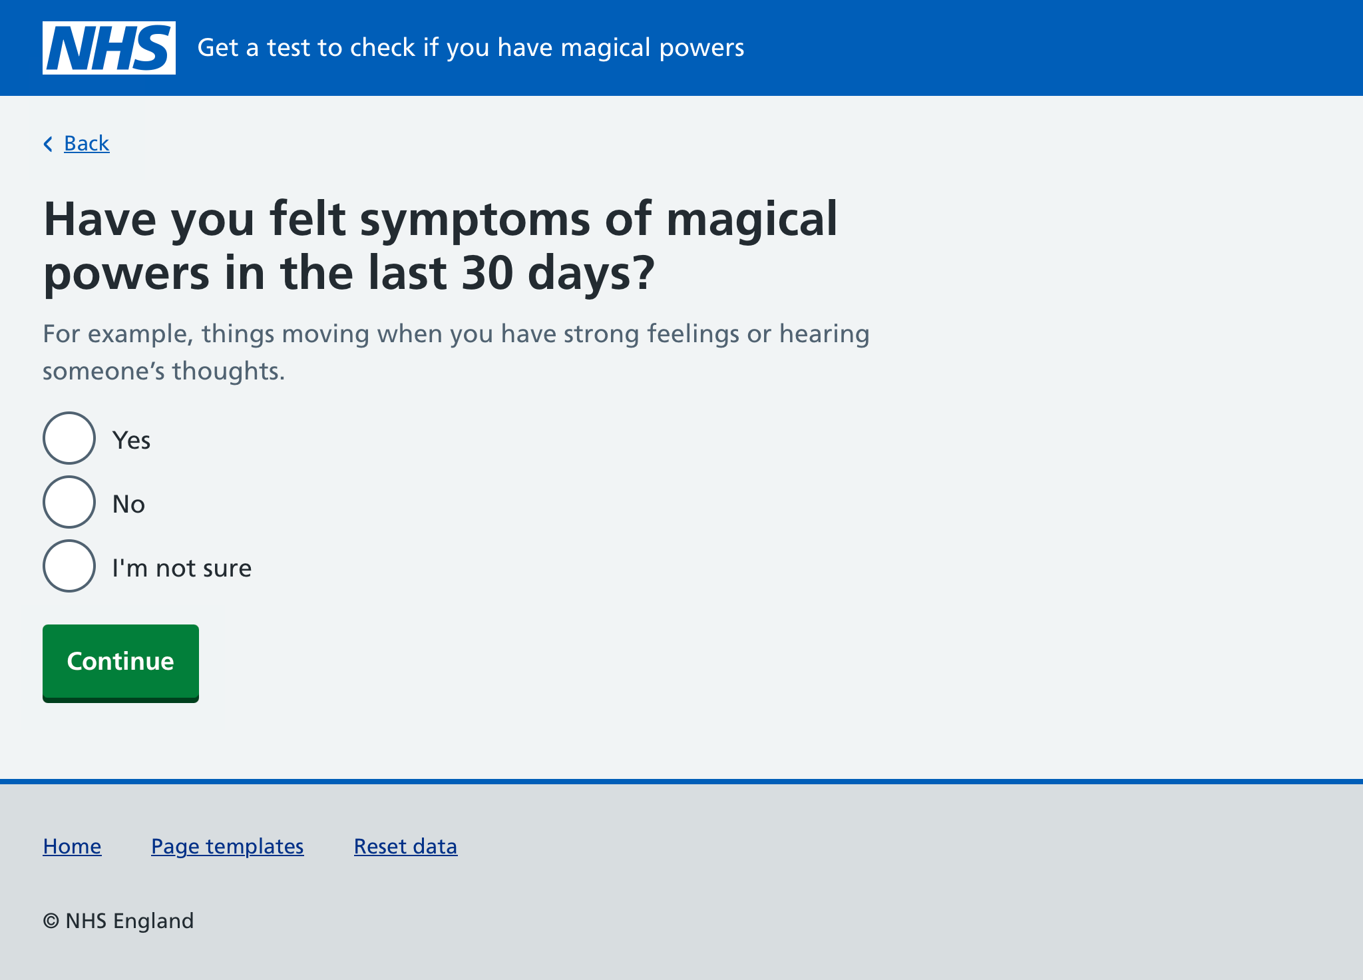Image resolution: width=1363 pixels, height=980 pixels.
Task: Select the No radio button
Action: click(69, 502)
